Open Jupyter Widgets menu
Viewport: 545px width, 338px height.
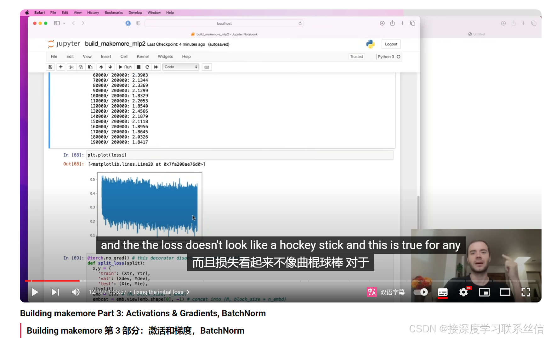(x=165, y=57)
